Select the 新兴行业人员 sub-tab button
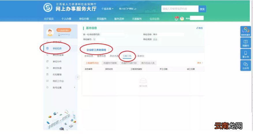The height and width of the screenshot is (134, 253). pos(148,63)
